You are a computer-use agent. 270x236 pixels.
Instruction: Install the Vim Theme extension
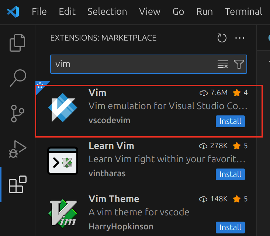pyautogui.click(x=230, y=228)
